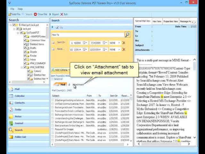Uncheck the Drafts folder checkbox

coord(25,48)
